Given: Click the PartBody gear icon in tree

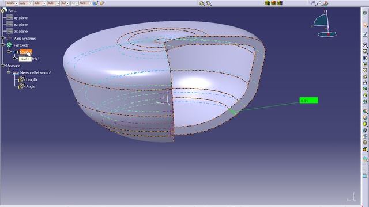Looking at the screenshot, I should 9,45.
